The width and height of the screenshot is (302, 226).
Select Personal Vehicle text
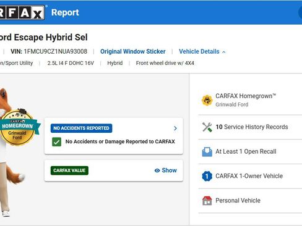(x=238, y=201)
